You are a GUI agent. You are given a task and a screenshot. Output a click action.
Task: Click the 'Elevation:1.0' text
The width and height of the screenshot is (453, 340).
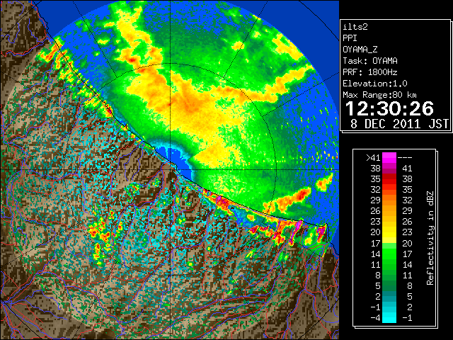coord(375,84)
